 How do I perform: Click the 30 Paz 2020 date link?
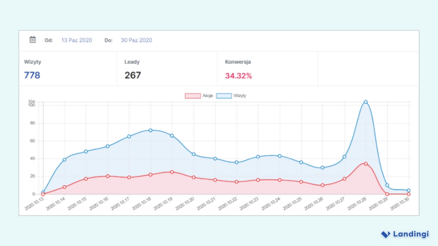[x=136, y=40]
